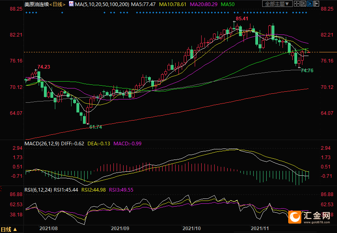Click the 61.74 low price marker
The width and height of the screenshot is (337, 233).
pyautogui.click(x=96, y=127)
